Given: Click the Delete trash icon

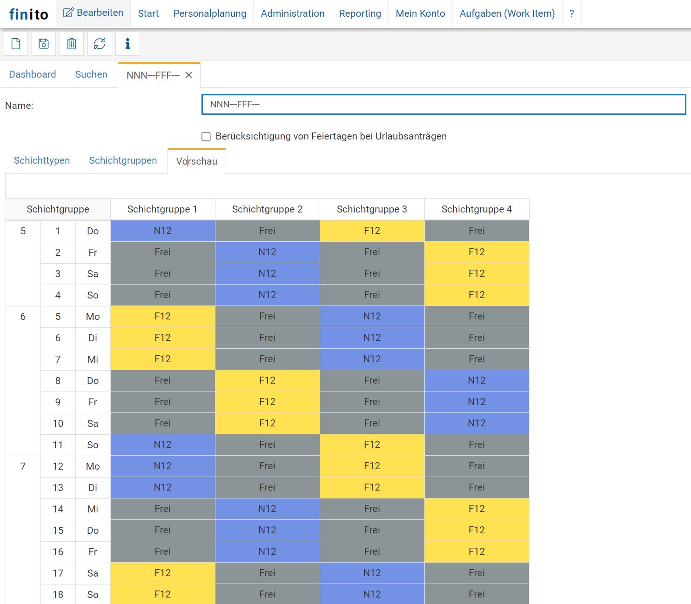Looking at the screenshot, I should [x=72, y=44].
